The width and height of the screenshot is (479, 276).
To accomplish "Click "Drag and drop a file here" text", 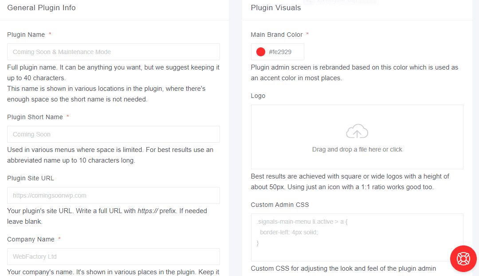I will [357, 149].
